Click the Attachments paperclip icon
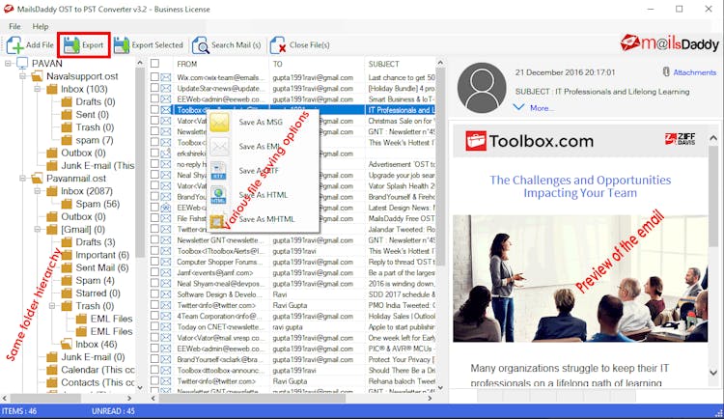Viewport: 724px width, 419px height. click(x=666, y=72)
